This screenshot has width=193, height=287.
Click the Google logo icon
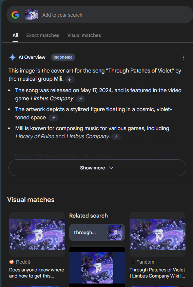pos(15,15)
